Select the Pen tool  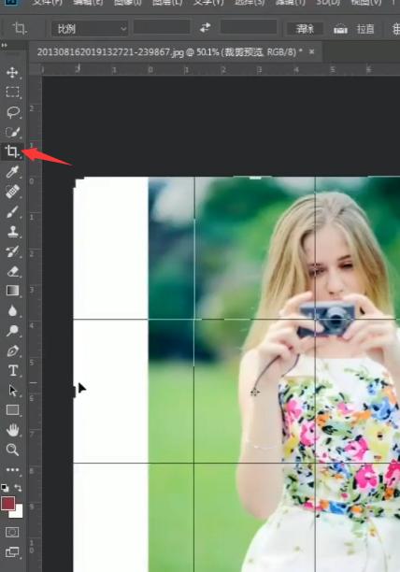click(x=12, y=350)
